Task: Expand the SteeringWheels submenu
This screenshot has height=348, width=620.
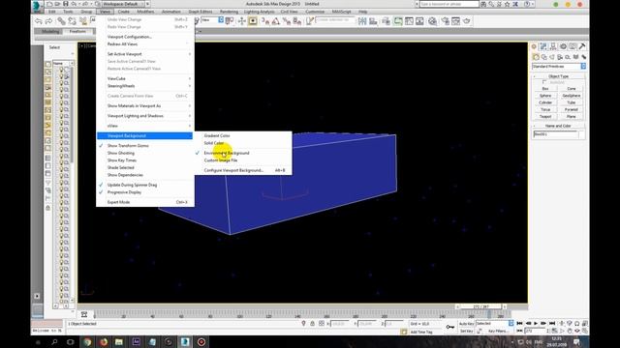Action: [x=144, y=86]
